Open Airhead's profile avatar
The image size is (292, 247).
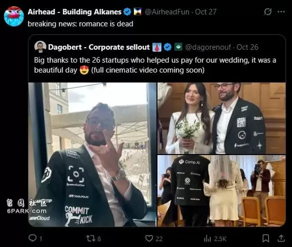(x=14, y=16)
